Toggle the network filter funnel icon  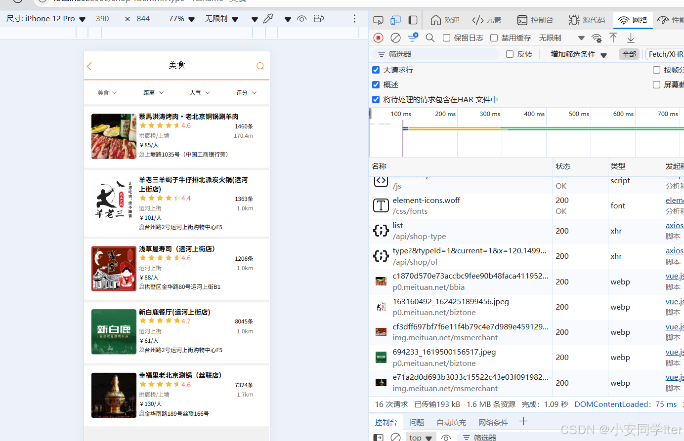pyautogui.click(x=413, y=38)
